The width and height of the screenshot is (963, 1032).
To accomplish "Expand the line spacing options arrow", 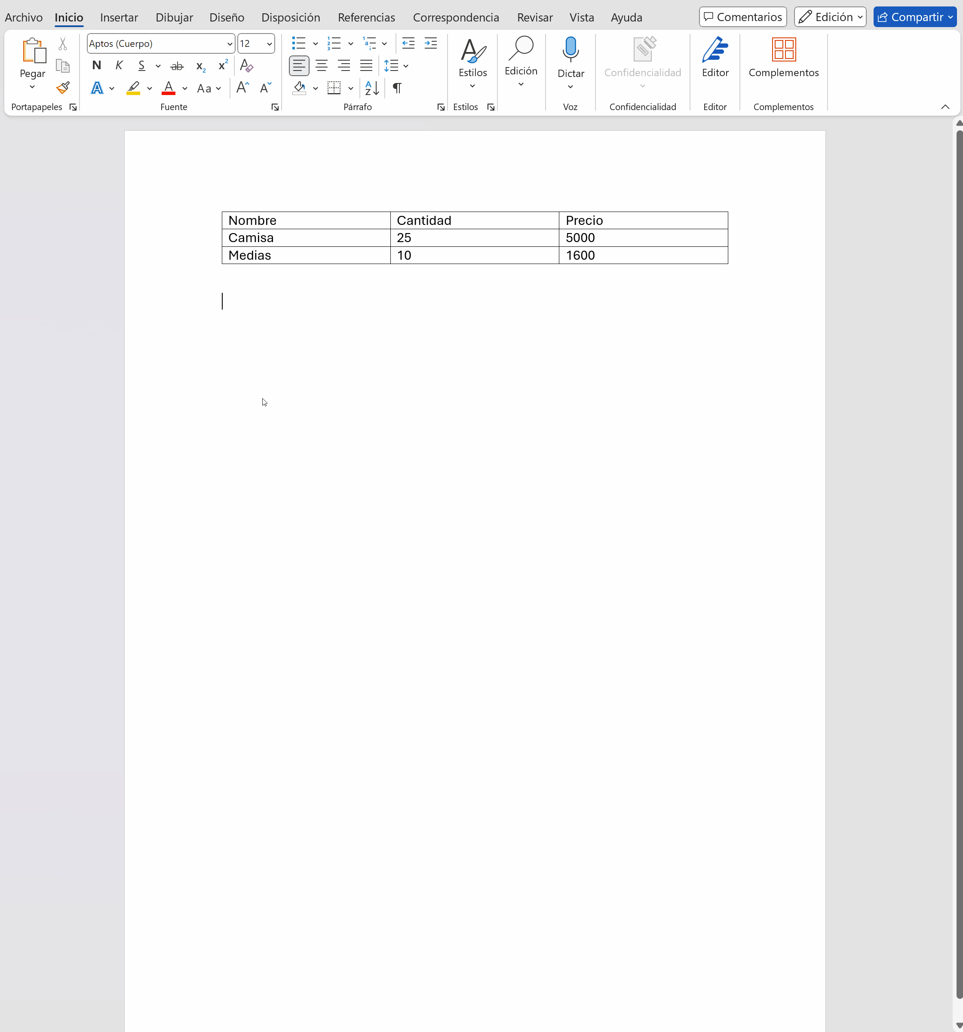I will (x=406, y=66).
